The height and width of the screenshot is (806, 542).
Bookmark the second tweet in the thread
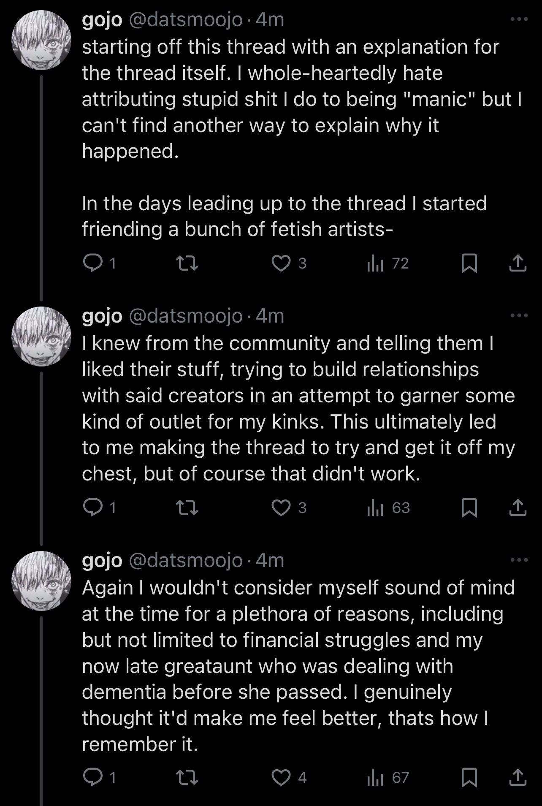click(469, 507)
